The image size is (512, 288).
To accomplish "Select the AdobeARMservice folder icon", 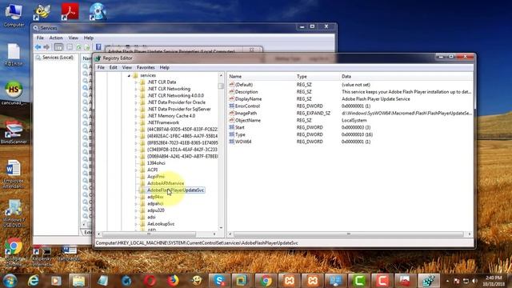I will (142, 183).
